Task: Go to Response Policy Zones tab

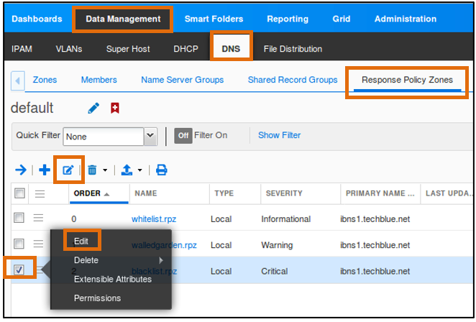Action: coord(407,80)
